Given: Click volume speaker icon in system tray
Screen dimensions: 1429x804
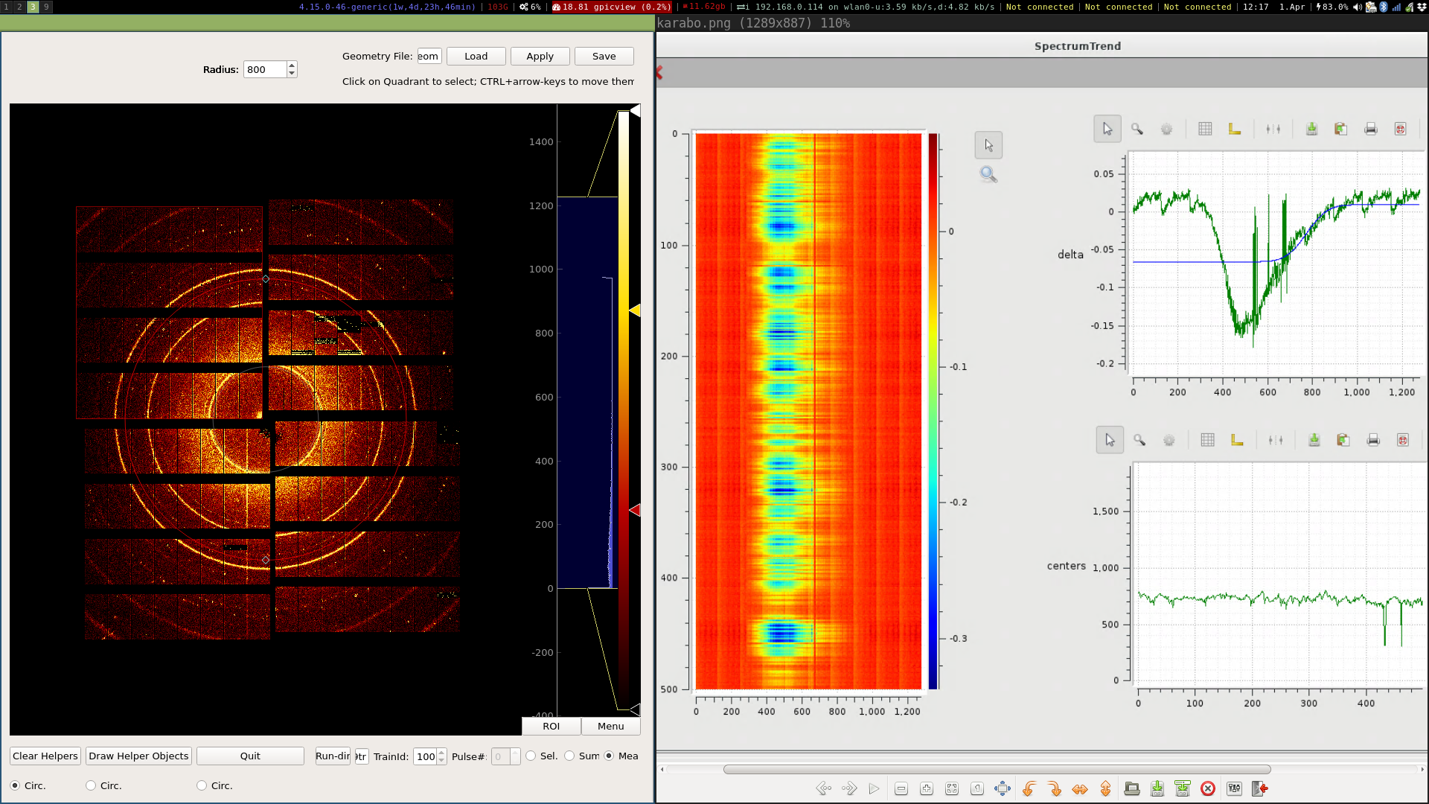Looking at the screenshot, I should point(1357,7).
